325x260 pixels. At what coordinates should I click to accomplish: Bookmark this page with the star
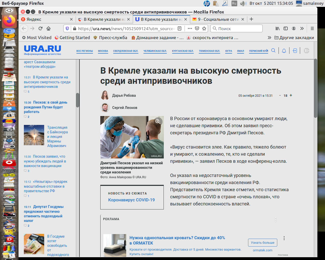[x=204, y=28]
